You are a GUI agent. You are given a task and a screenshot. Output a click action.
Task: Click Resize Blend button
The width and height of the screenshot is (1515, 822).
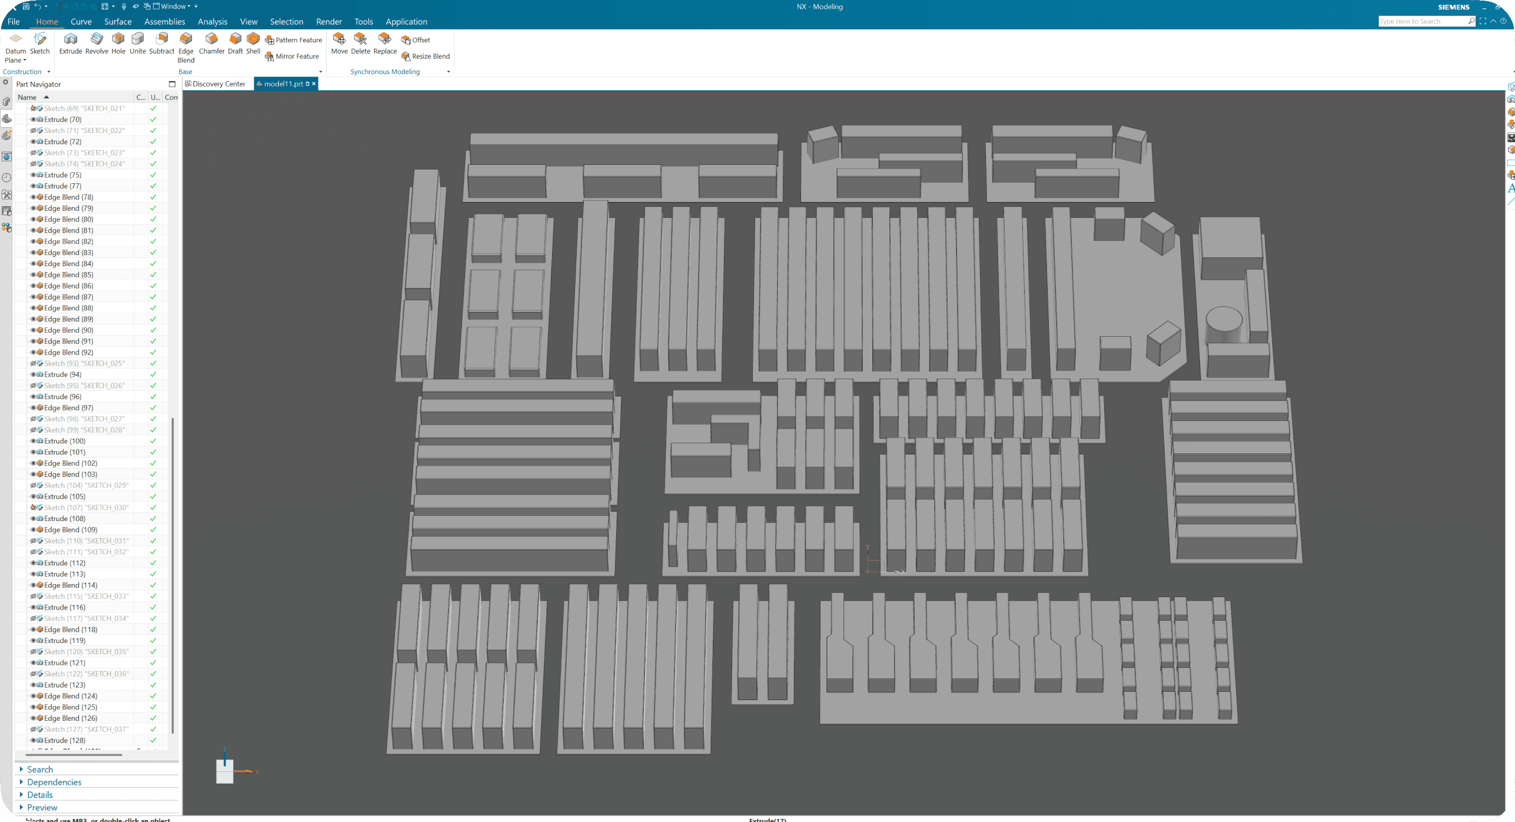tap(426, 57)
